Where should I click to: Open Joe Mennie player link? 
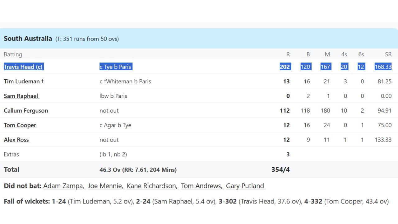click(x=105, y=186)
